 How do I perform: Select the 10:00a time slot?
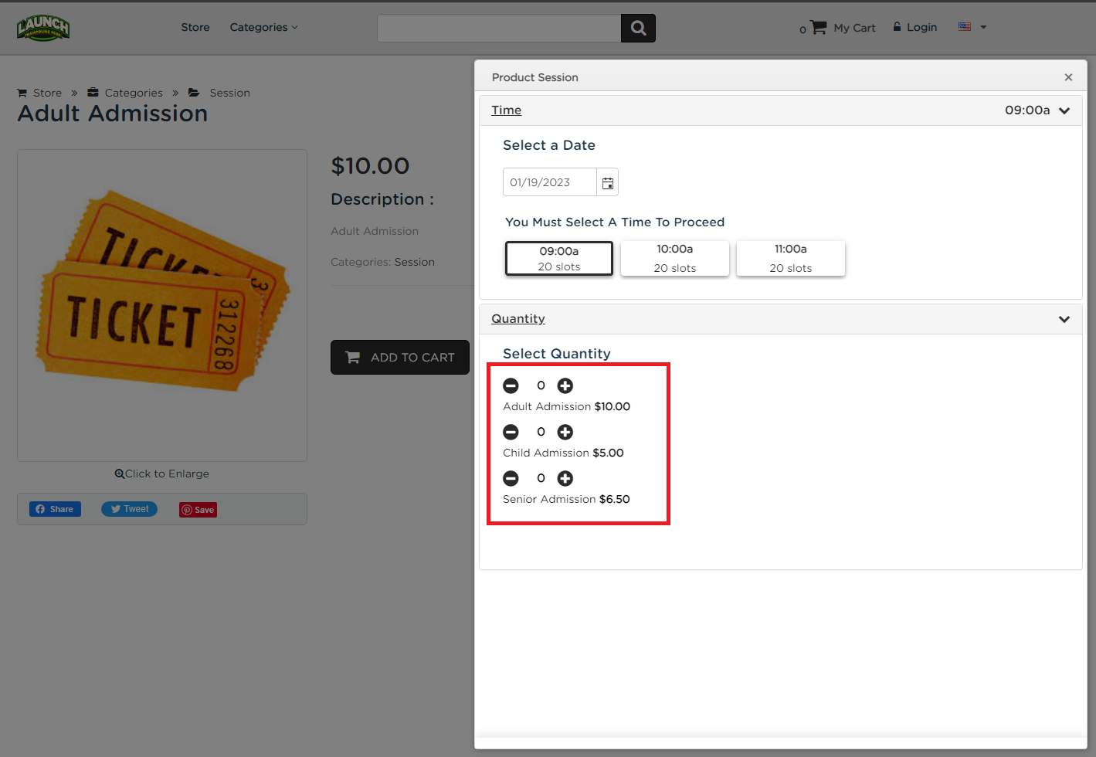(x=674, y=258)
